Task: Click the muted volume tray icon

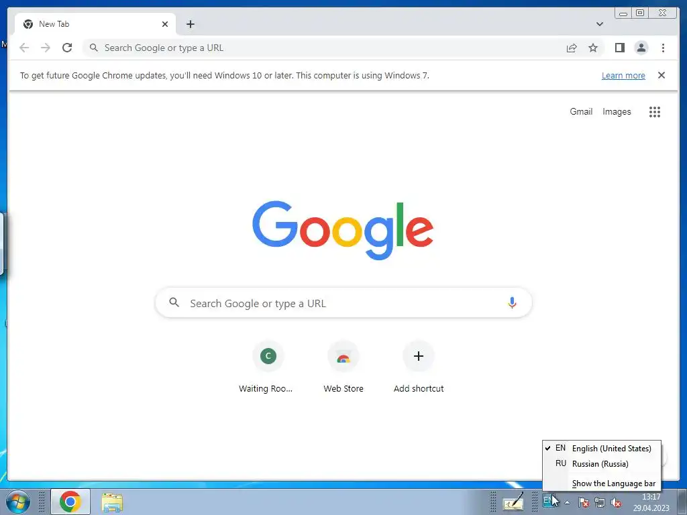Action: pyautogui.click(x=616, y=502)
